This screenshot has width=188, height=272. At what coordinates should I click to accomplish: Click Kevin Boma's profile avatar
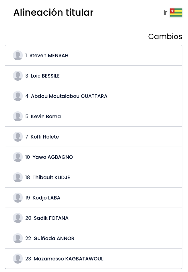tap(18, 116)
